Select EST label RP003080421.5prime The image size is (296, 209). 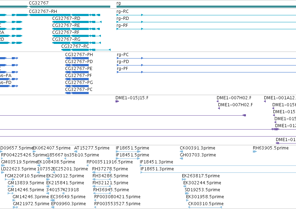coord(118,197)
